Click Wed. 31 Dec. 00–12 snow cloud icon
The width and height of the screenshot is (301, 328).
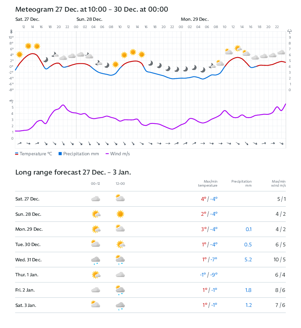(x=96, y=260)
